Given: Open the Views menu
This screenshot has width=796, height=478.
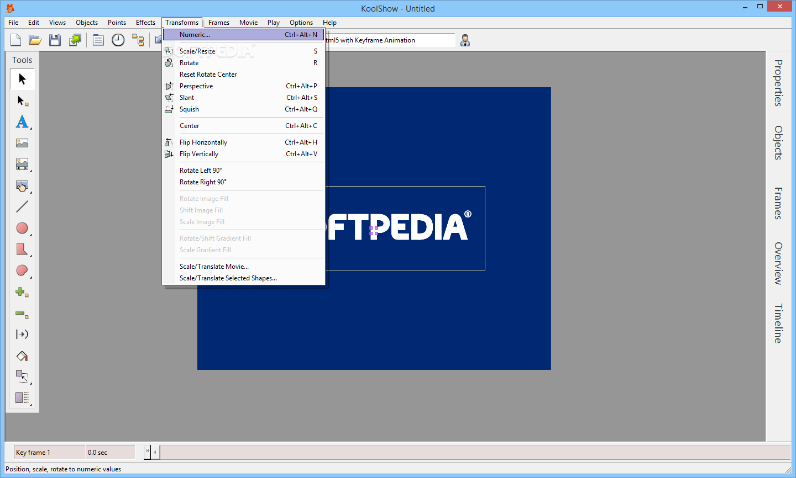Looking at the screenshot, I should click(57, 23).
